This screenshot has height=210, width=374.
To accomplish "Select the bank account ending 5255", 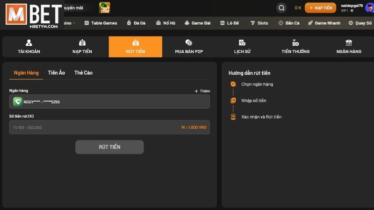I will click(x=109, y=102).
